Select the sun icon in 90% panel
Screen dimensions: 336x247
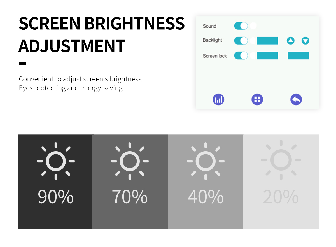point(56,161)
